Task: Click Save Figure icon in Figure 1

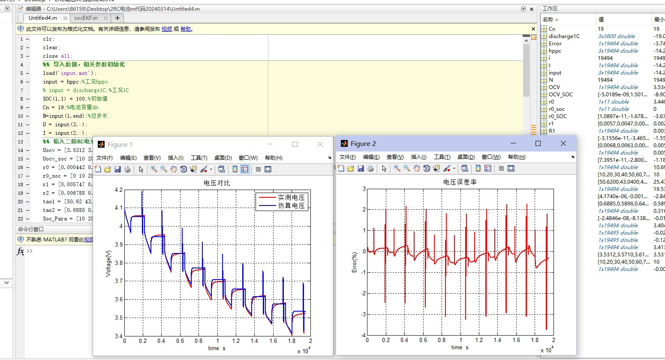Action: tap(117, 170)
